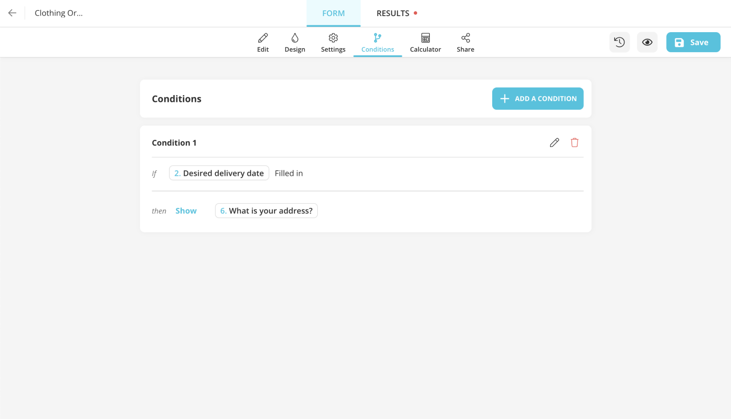This screenshot has width=731, height=419.
Task: Open the 'Desired delivery date' field selector
Action: click(219, 173)
